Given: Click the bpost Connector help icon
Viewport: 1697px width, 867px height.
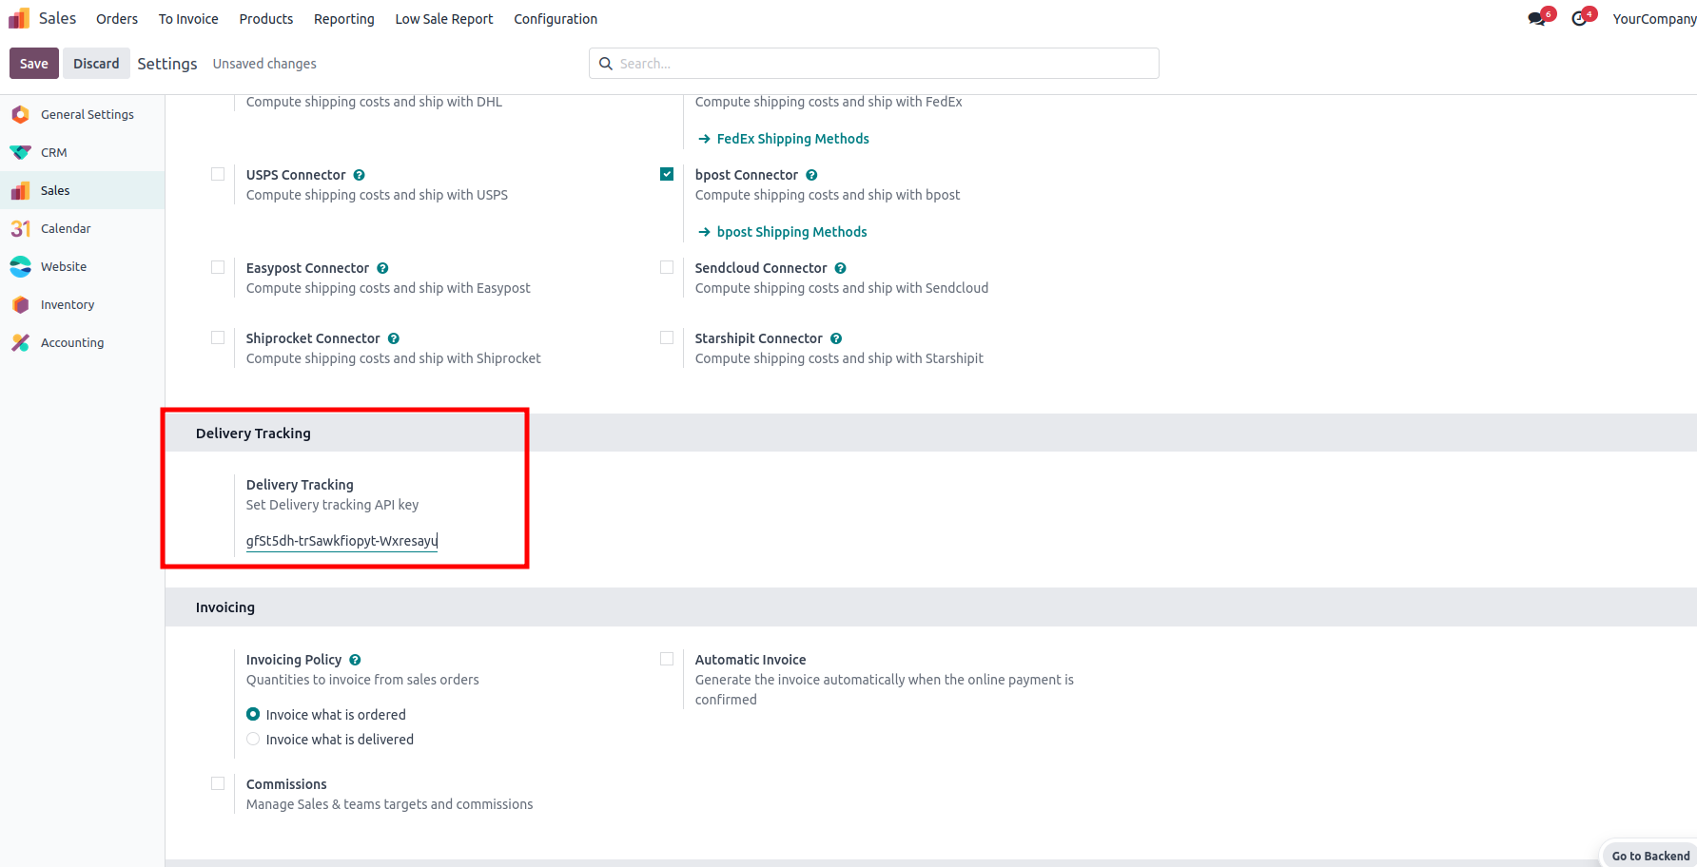Looking at the screenshot, I should coord(811,175).
